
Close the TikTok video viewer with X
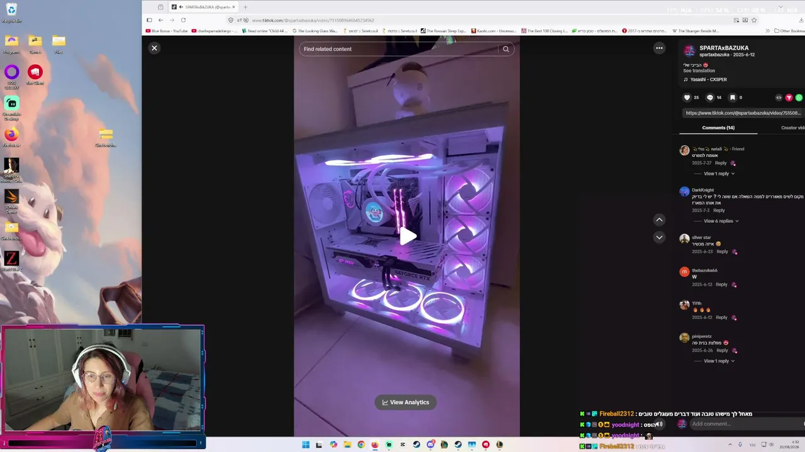(x=154, y=48)
